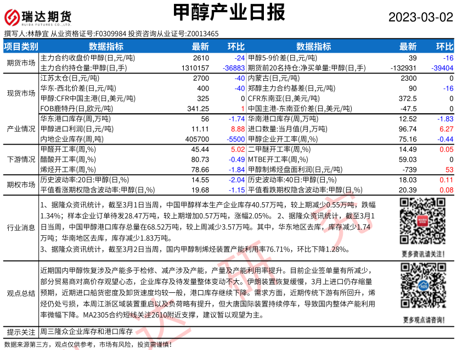Select the 提示关注 row label

coord(21,332)
